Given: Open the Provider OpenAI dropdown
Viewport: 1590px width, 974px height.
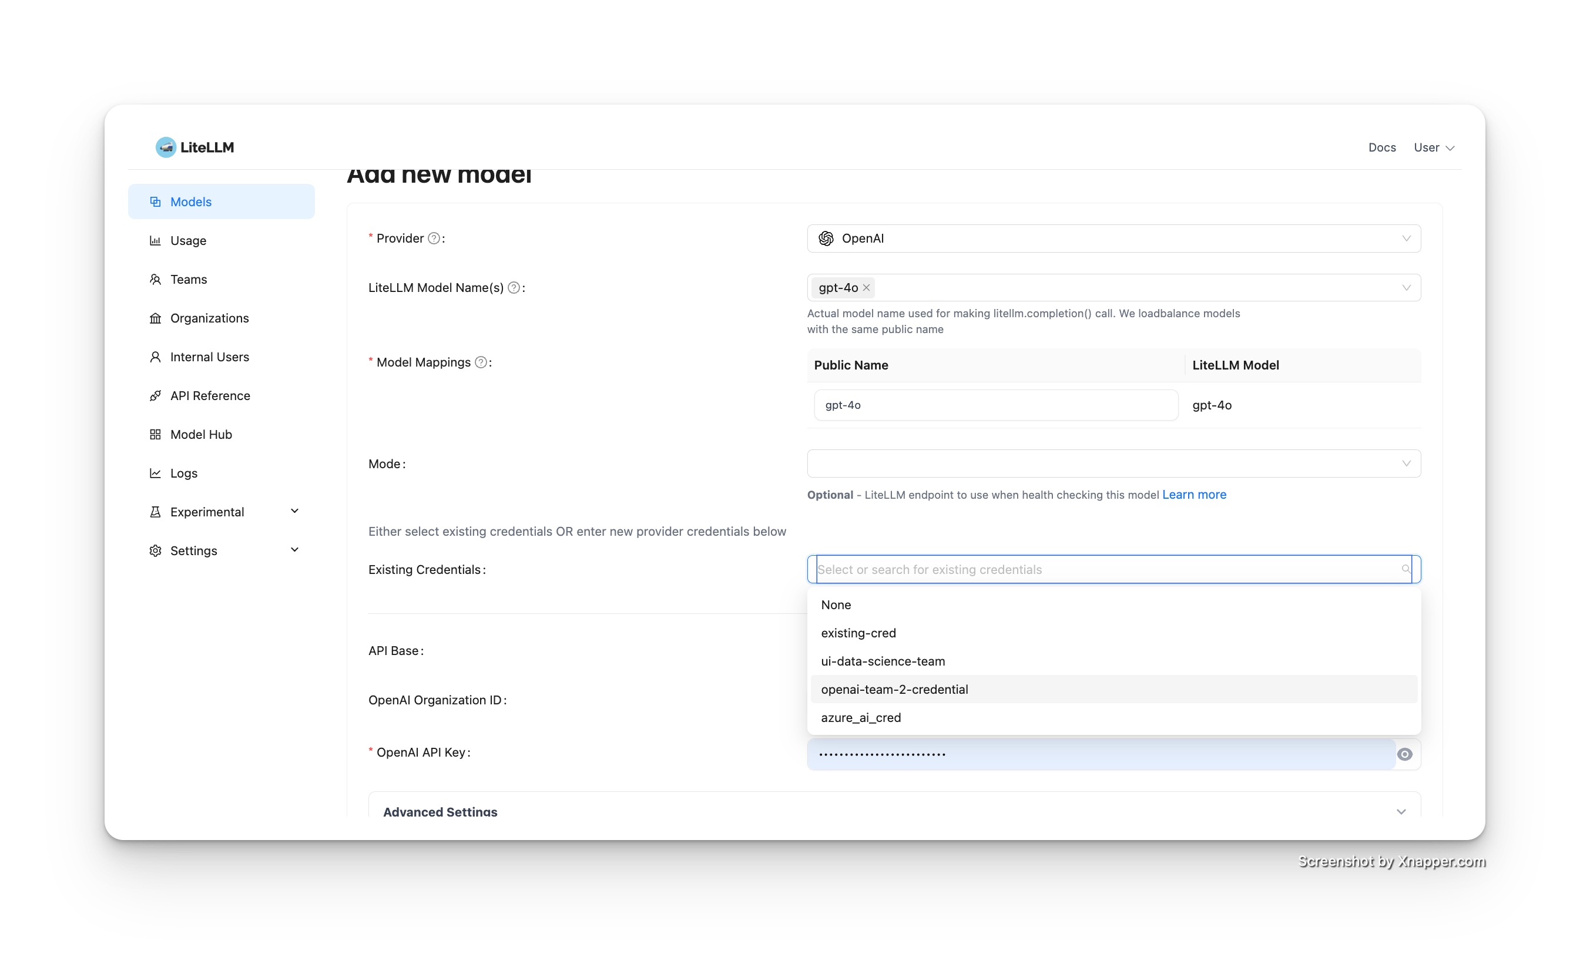Looking at the screenshot, I should click(1113, 239).
